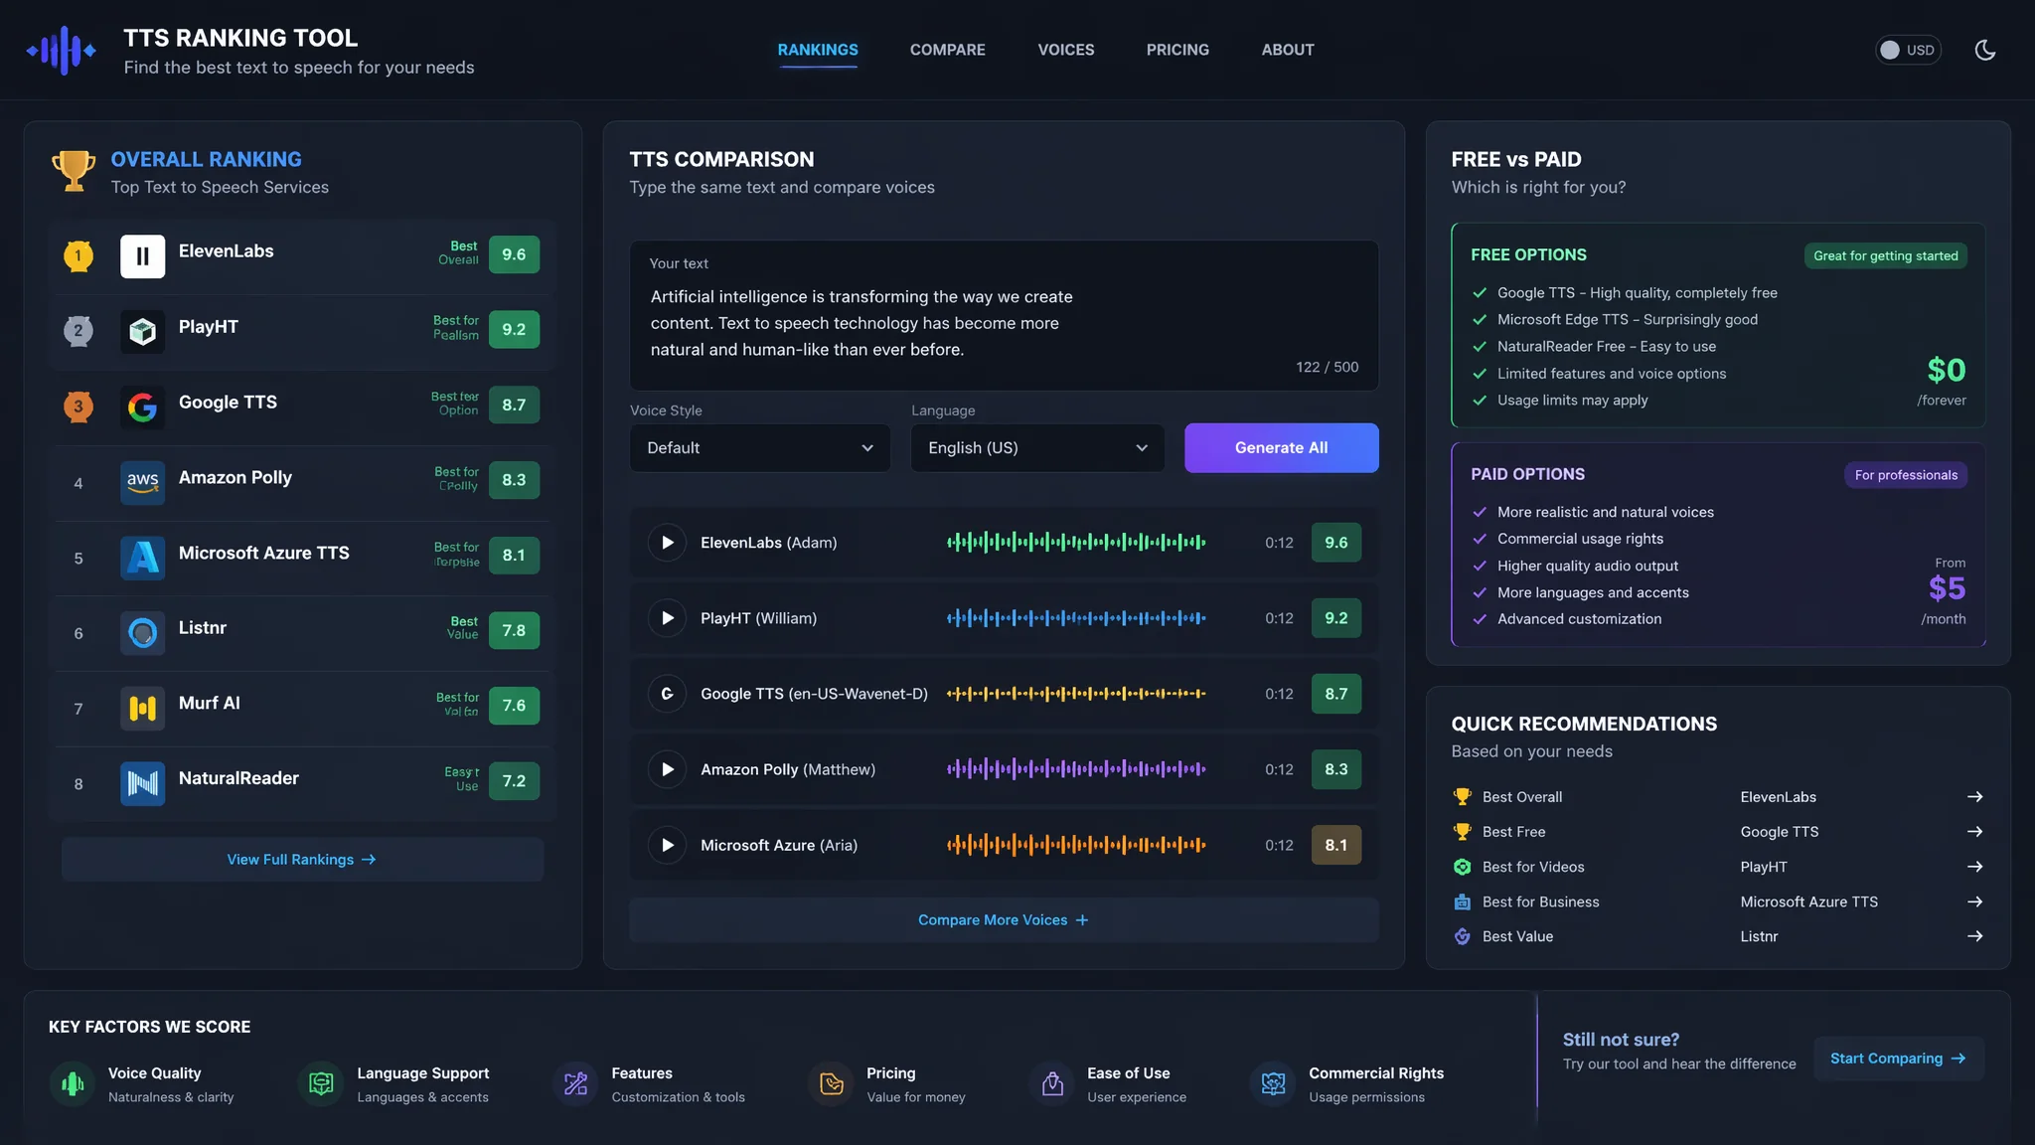Click the Murf AI logo in the ranking list
Screen dimensions: 2035x1145
pos(142,709)
